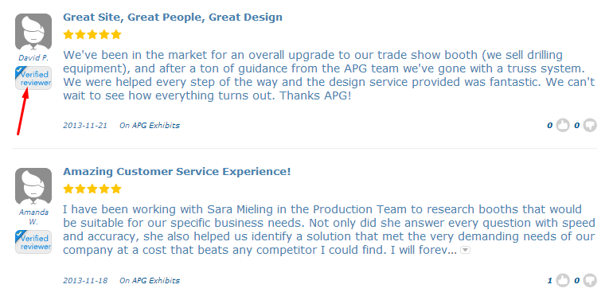Image resolution: width=613 pixels, height=300 pixels.
Task: Click the five-star rating on David's review
Action: pos(92,35)
